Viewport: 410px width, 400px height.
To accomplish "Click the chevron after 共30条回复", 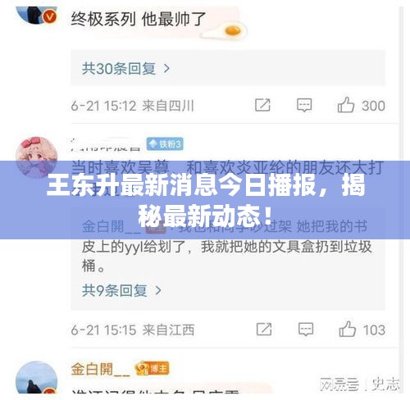I will (166, 69).
